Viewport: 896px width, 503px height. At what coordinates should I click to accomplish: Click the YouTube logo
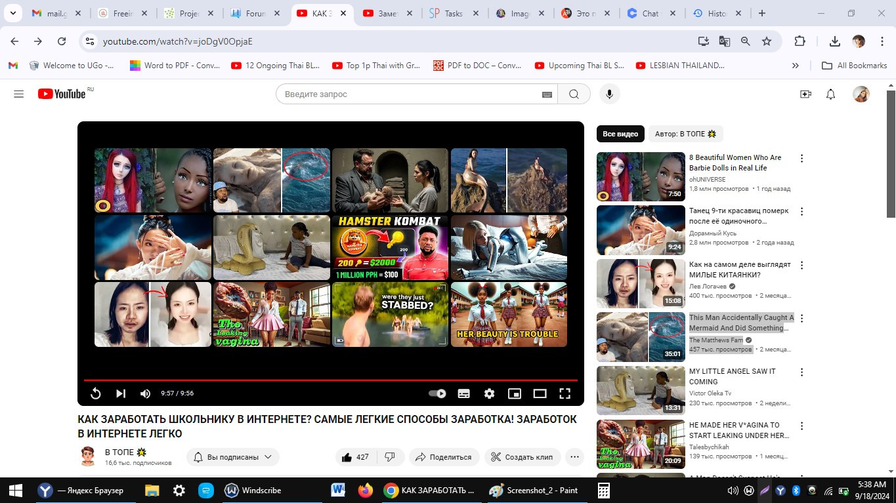coord(62,94)
